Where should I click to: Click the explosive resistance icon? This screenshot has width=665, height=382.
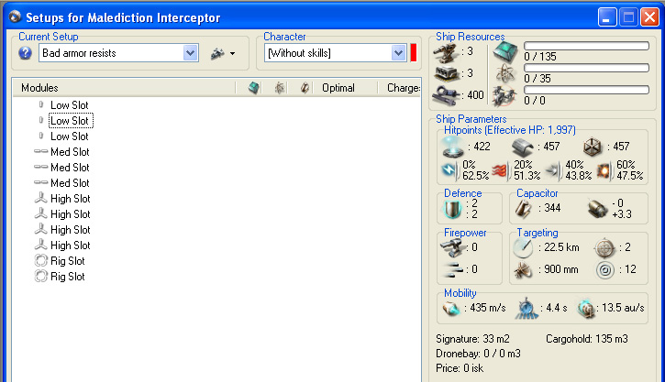(x=604, y=170)
